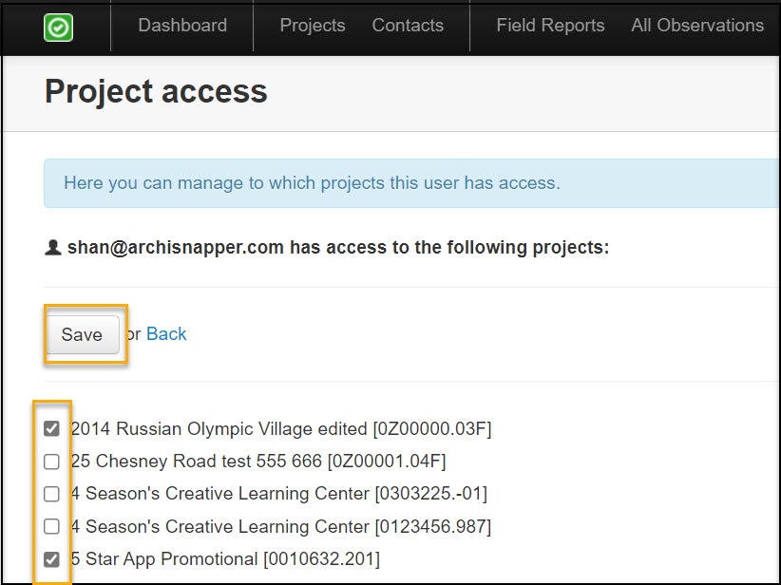The width and height of the screenshot is (781, 585).
Task: Click the blue info banner message
Action: (x=312, y=182)
